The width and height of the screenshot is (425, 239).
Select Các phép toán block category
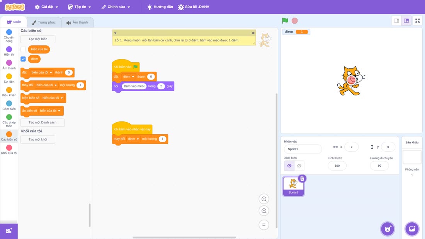click(9, 121)
